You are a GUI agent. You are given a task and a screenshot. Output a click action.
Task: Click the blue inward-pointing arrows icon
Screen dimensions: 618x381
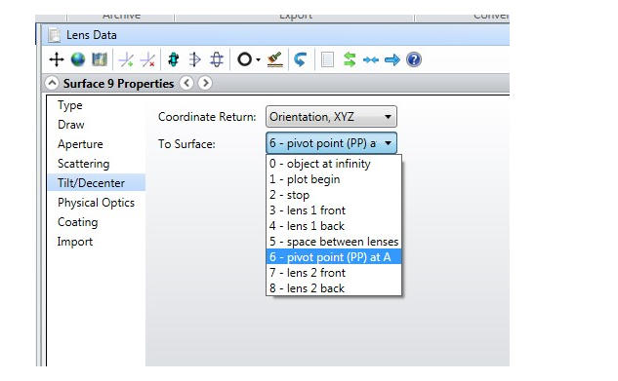pyautogui.click(x=370, y=59)
